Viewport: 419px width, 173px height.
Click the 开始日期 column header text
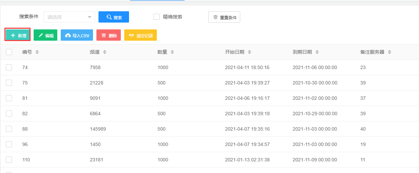pos(235,52)
